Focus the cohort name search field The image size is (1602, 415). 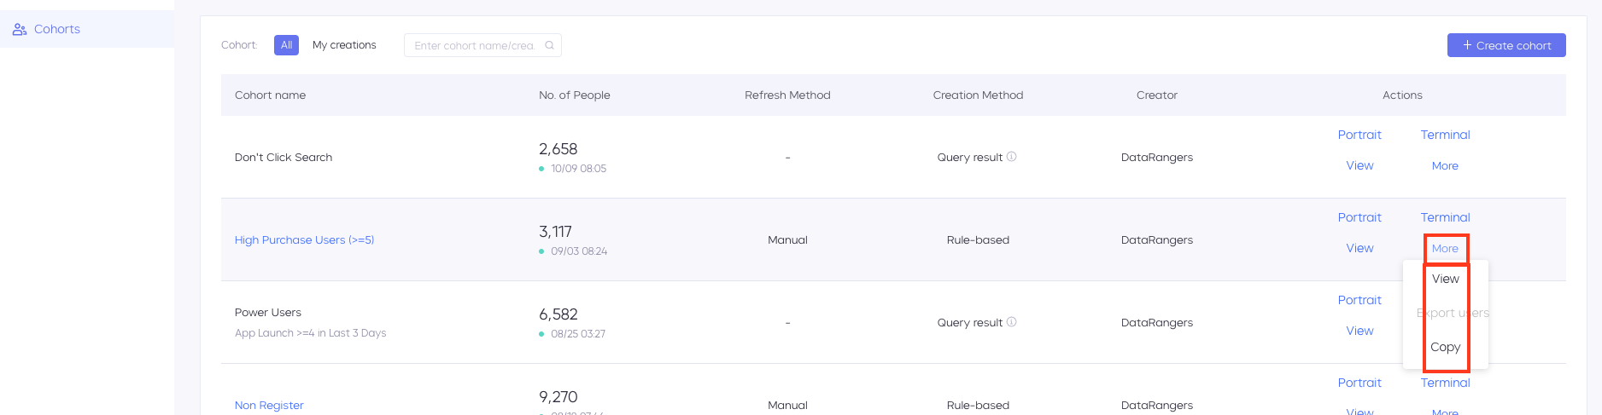click(482, 45)
